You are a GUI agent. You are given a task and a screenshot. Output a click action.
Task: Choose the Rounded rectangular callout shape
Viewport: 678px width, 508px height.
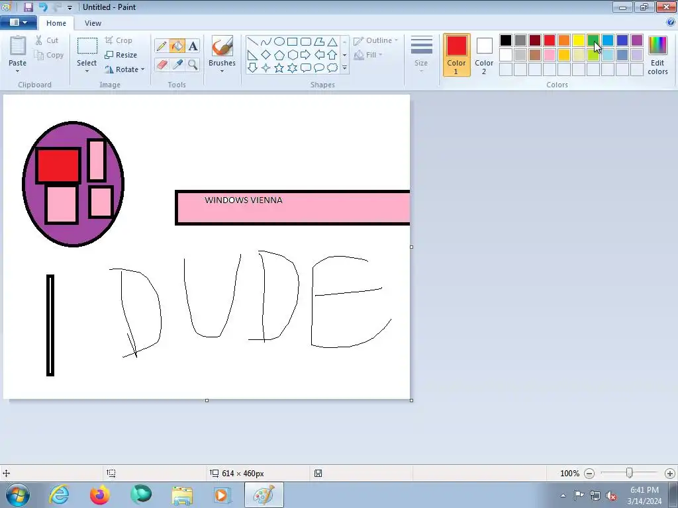click(306, 68)
